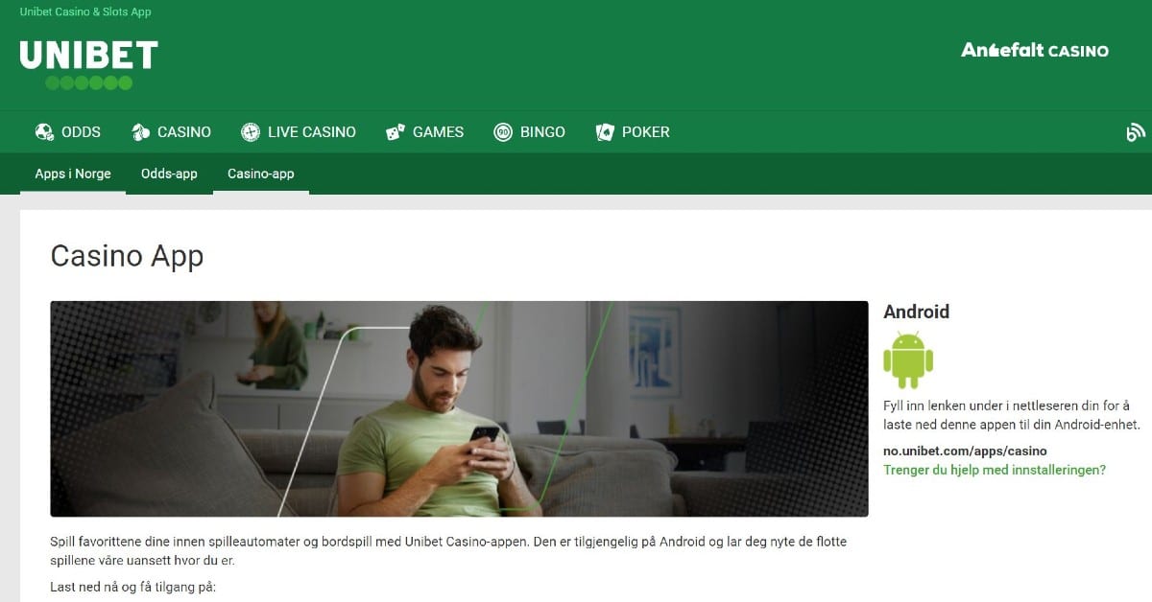1152x602 pixels.
Task: Click the man with phone banner image
Action: click(459, 409)
